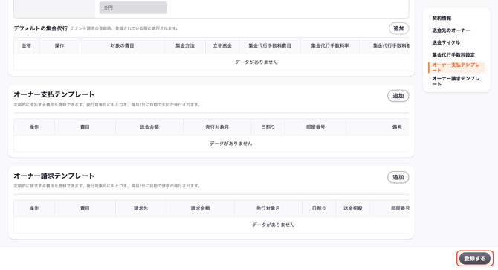Click 追加 in the オーナー支払テンプレート section
The height and width of the screenshot is (270, 498).
tap(398, 96)
